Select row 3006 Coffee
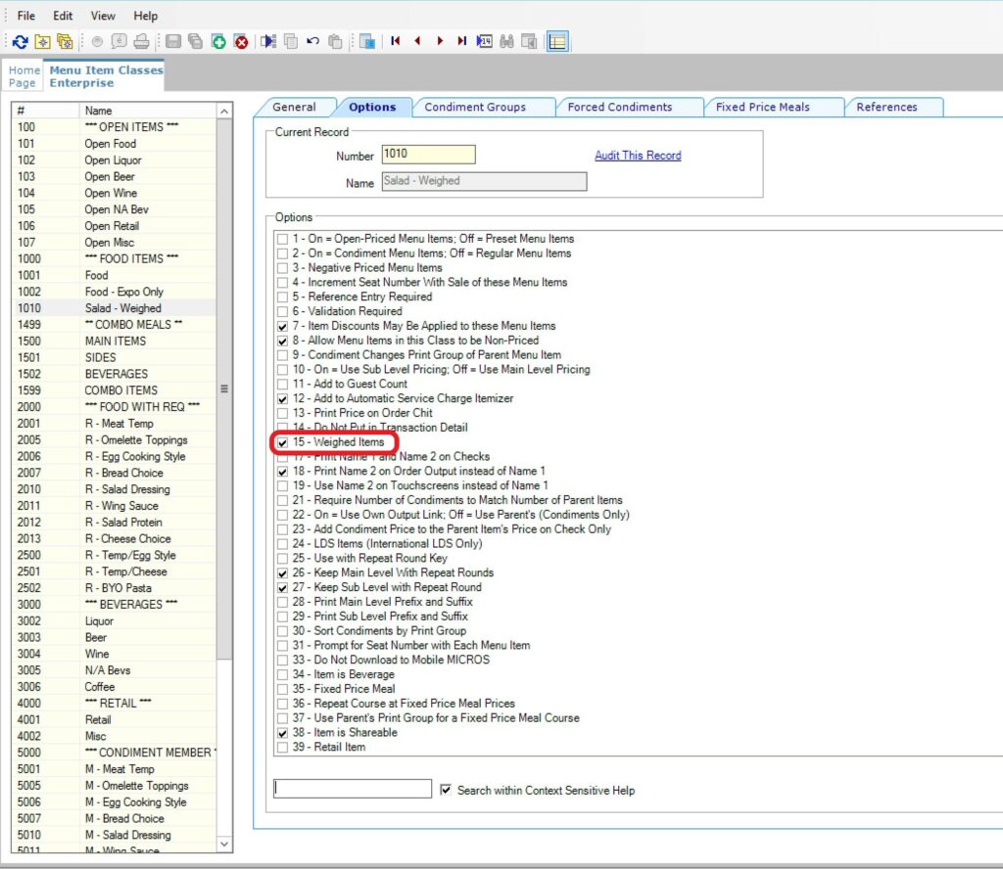This screenshot has width=1003, height=869. coord(115,687)
